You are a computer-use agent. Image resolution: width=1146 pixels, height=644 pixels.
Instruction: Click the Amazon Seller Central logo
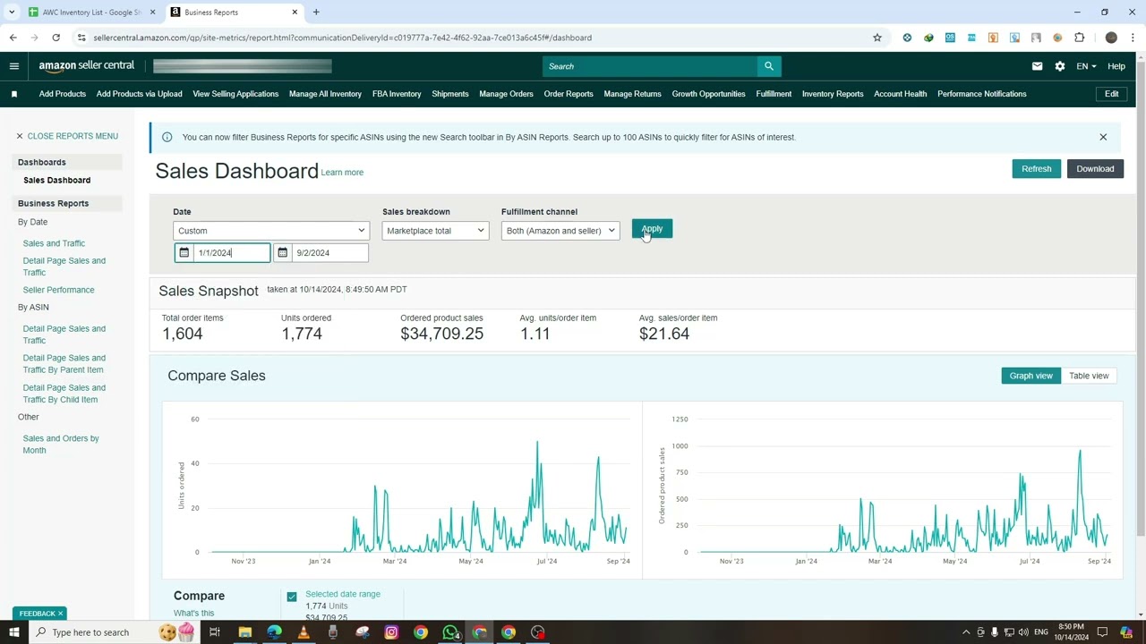(x=86, y=65)
